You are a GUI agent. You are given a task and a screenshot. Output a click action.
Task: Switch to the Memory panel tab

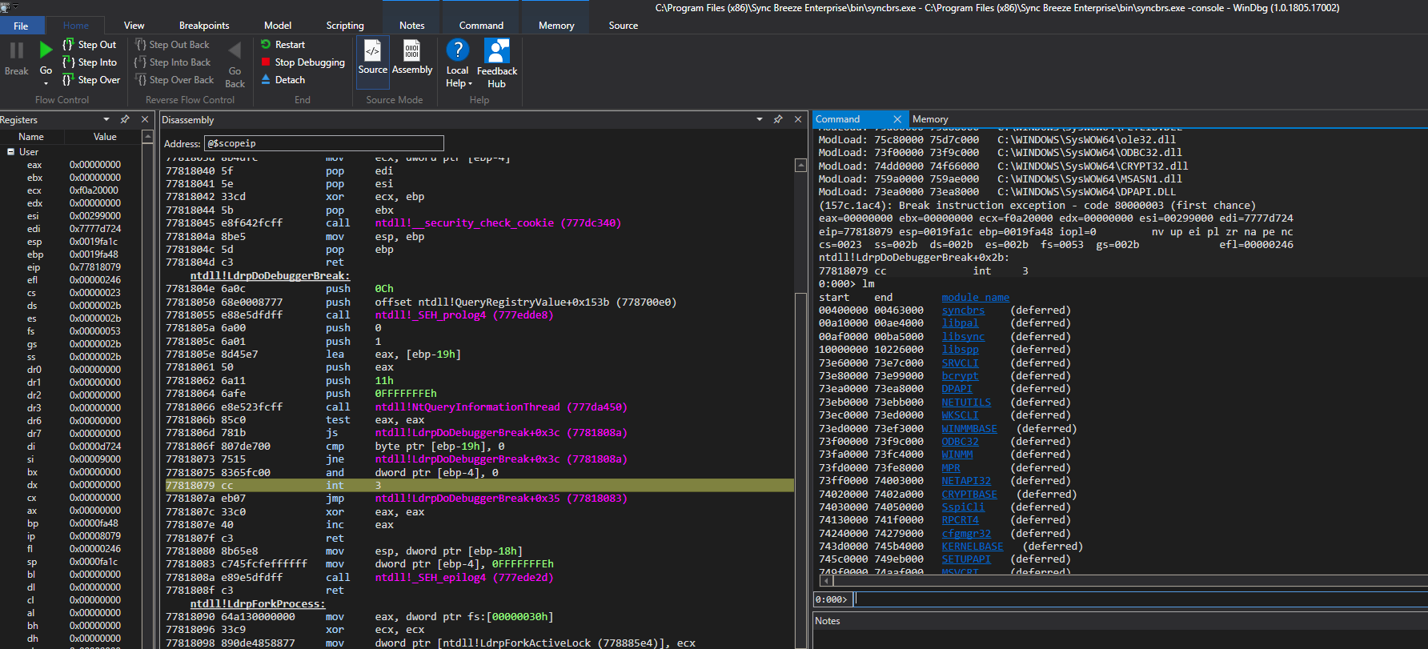(930, 119)
